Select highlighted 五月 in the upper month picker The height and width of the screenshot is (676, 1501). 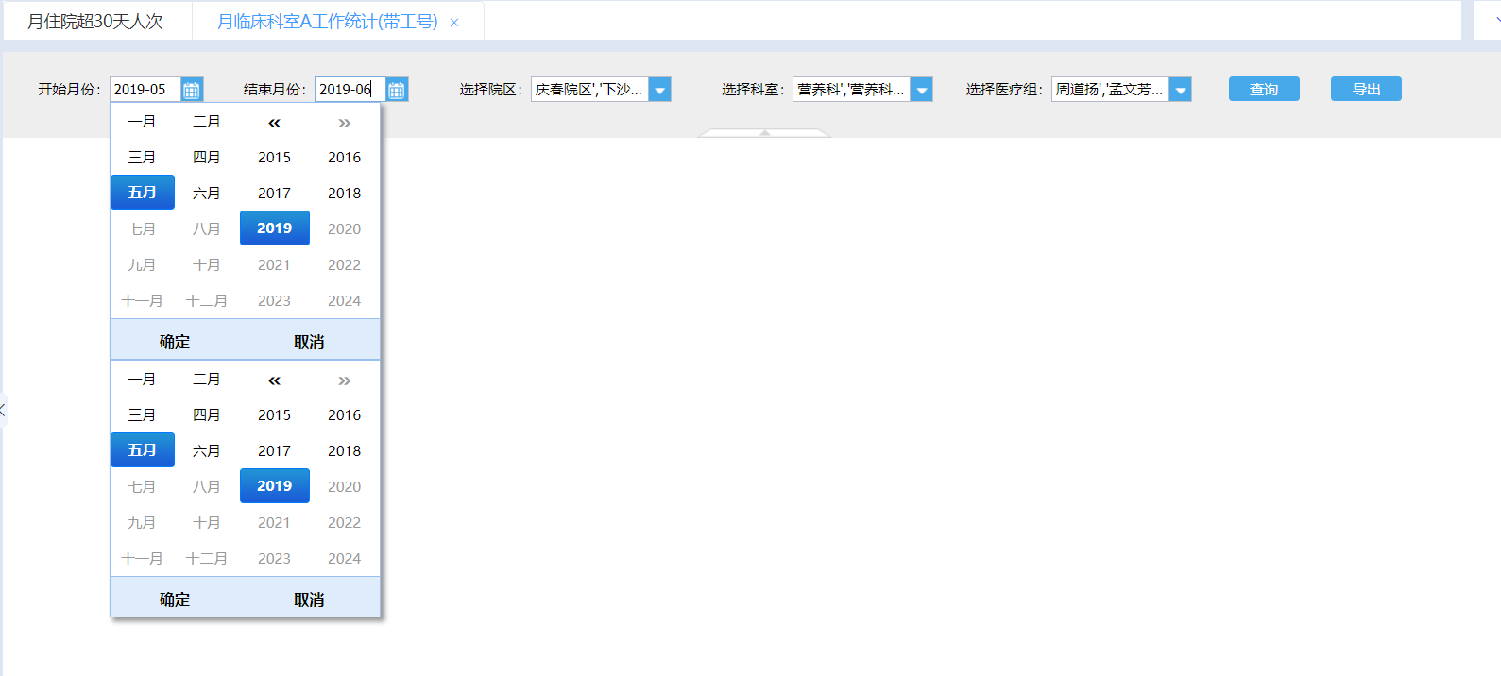coord(143,193)
